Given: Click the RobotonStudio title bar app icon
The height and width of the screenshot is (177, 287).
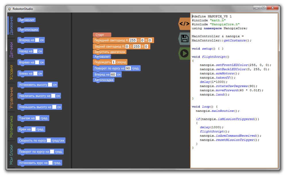Looking at the screenshot, I should (9, 8).
